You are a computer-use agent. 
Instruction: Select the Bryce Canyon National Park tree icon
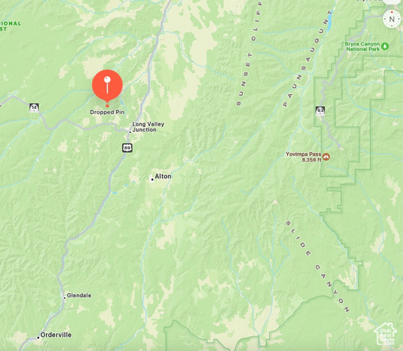[x=385, y=46]
